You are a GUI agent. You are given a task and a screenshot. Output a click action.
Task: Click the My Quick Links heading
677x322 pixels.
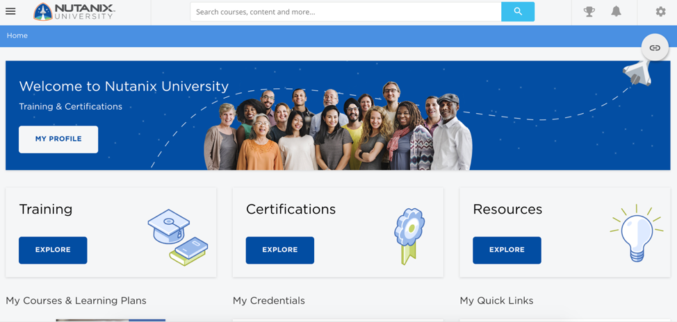[496, 301]
